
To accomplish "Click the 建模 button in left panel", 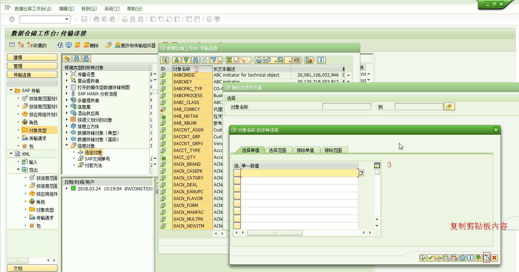I will click(32, 57).
